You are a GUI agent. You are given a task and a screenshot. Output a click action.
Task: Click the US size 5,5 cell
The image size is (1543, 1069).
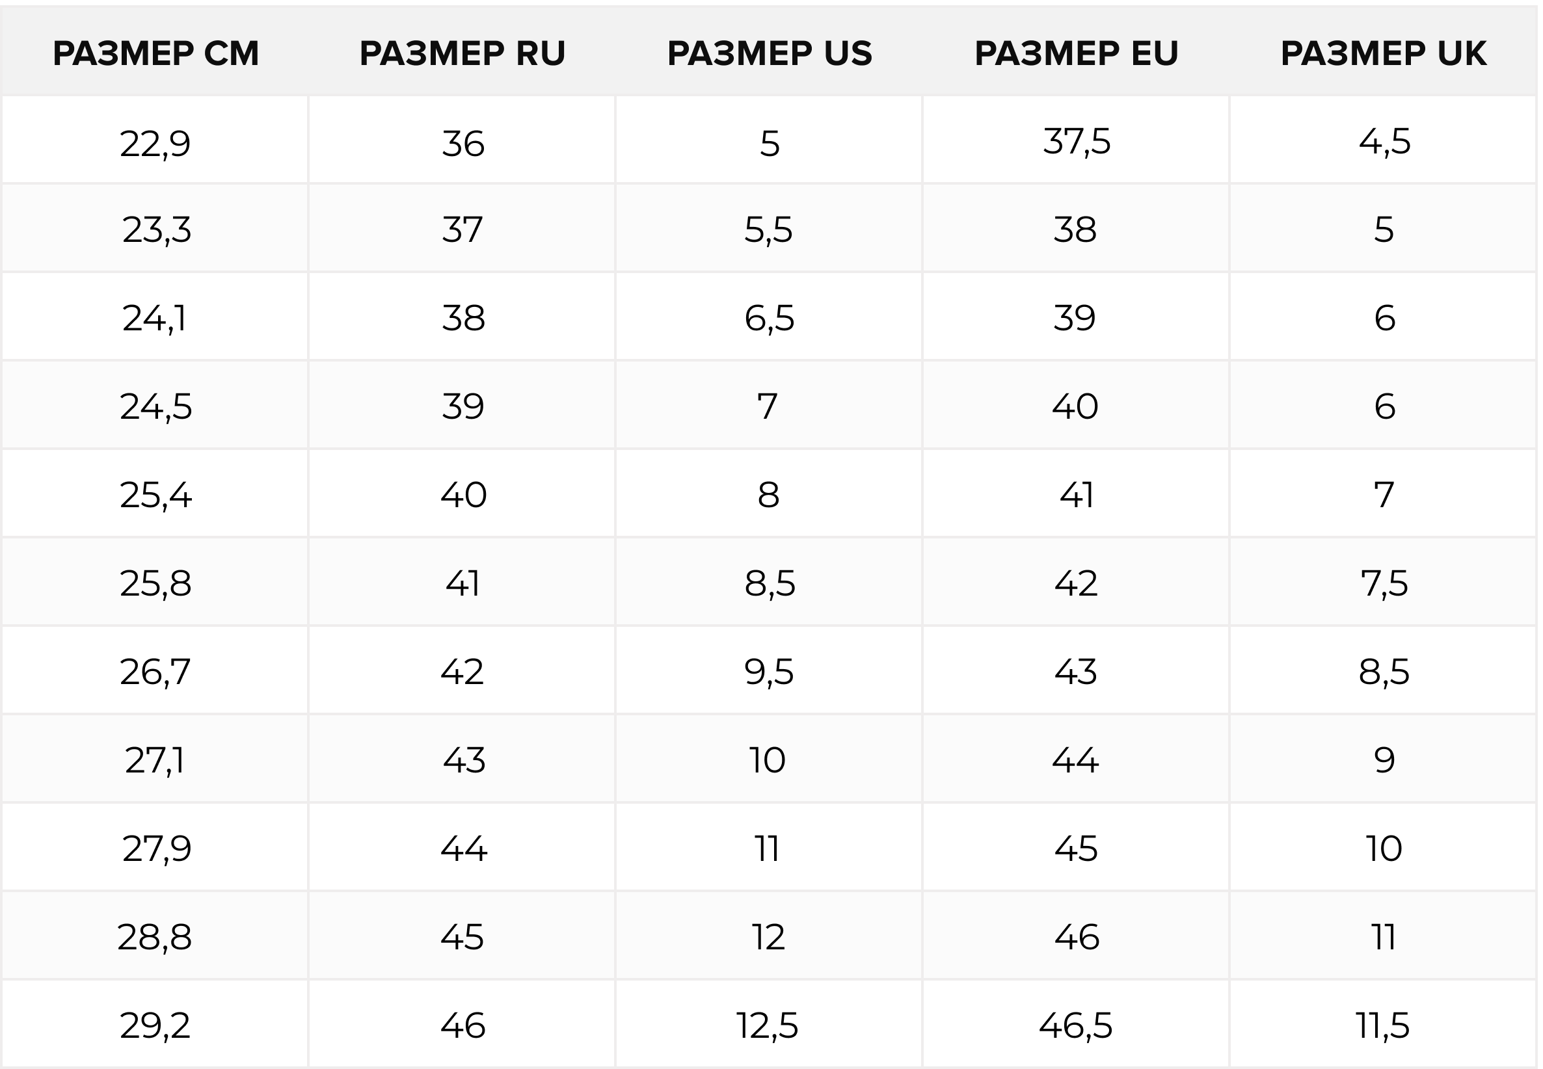[x=769, y=228]
